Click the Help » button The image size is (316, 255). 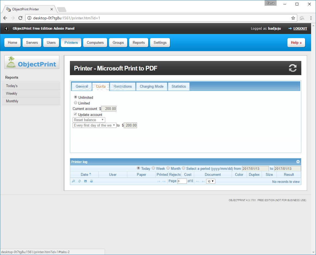(x=296, y=42)
